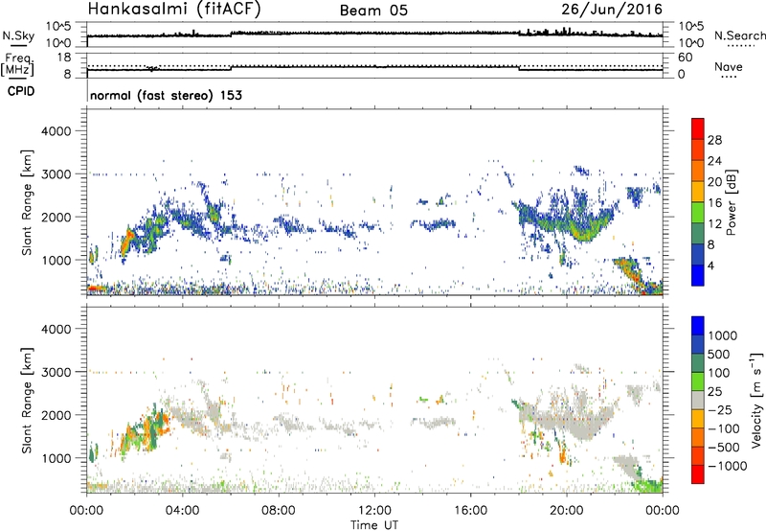Click the Beam 05 label
The height and width of the screenshot is (531, 766).
[x=373, y=11]
